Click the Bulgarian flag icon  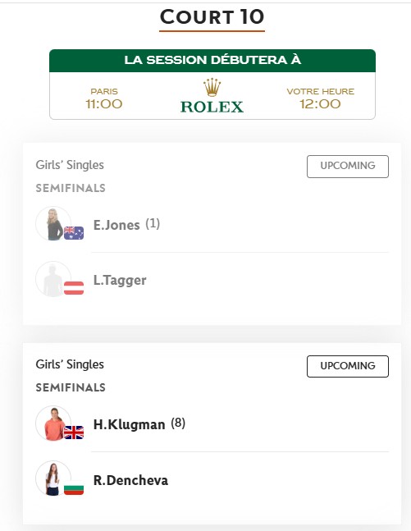click(x=74, y=488)
